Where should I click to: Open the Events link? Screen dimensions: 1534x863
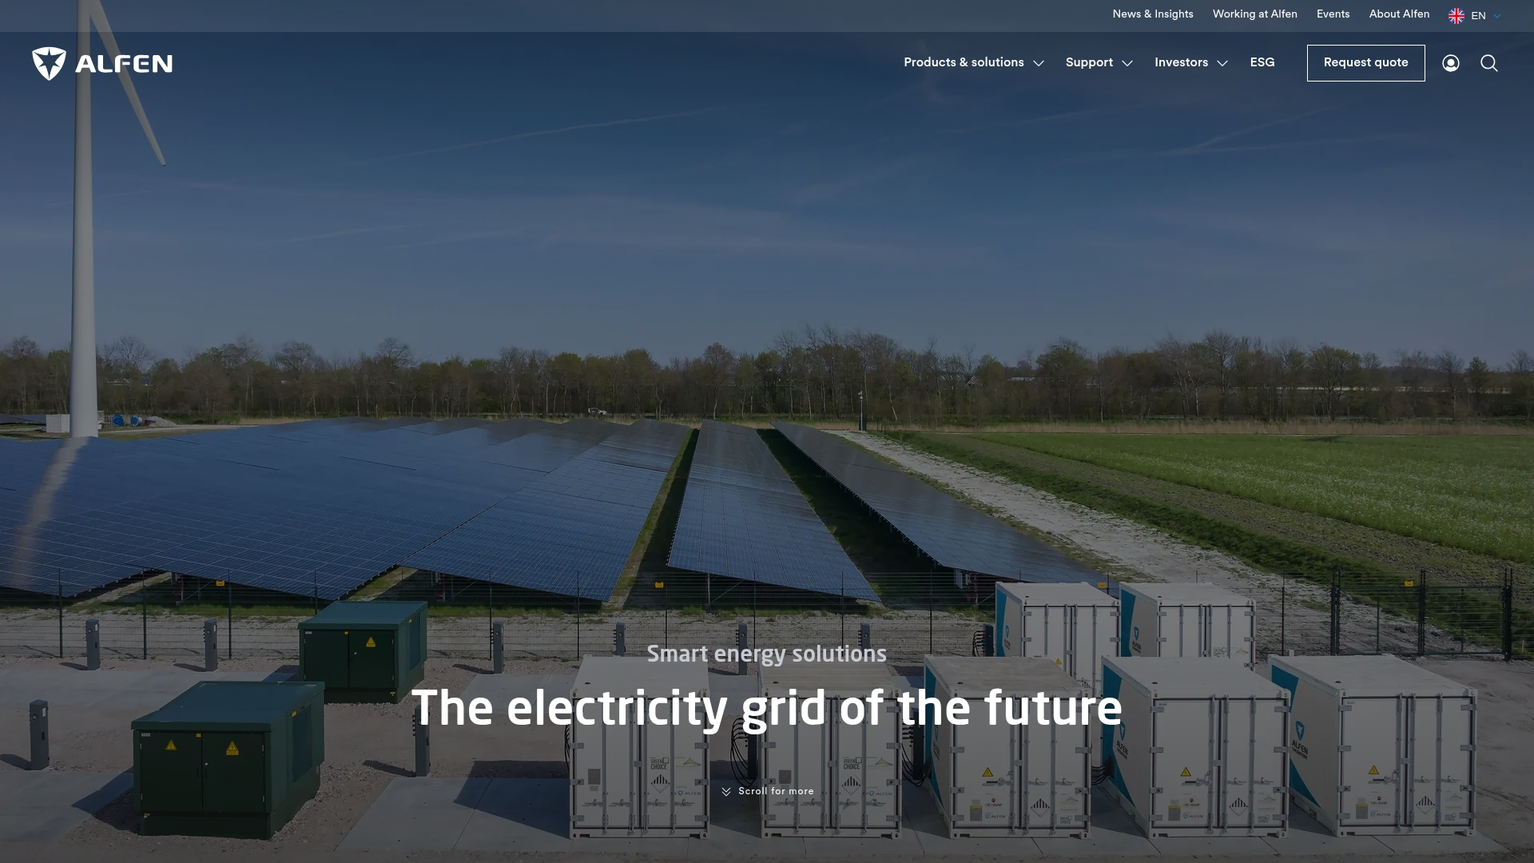click(1333, 14)
